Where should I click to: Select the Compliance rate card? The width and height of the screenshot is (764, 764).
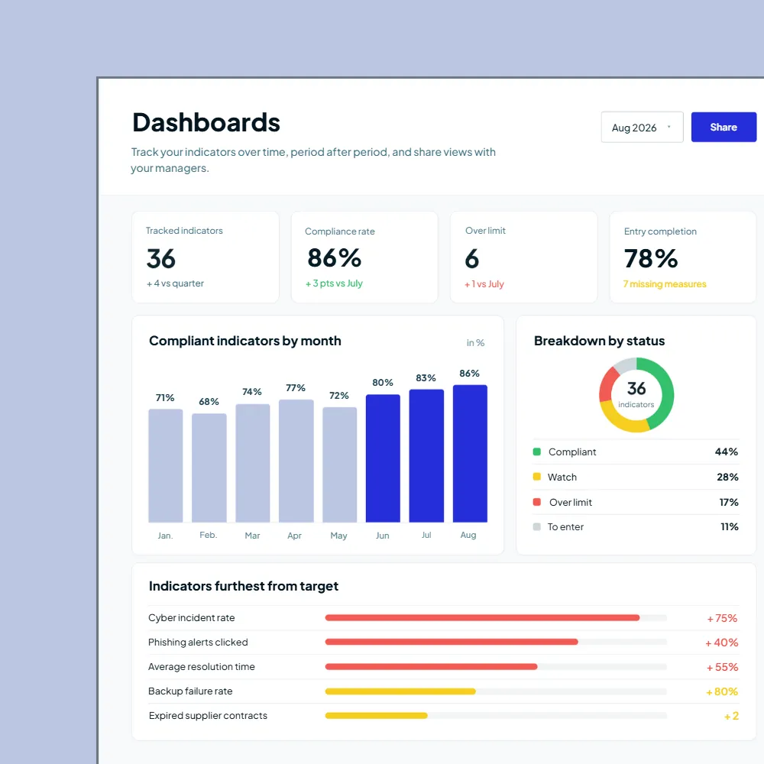(364, 257)
